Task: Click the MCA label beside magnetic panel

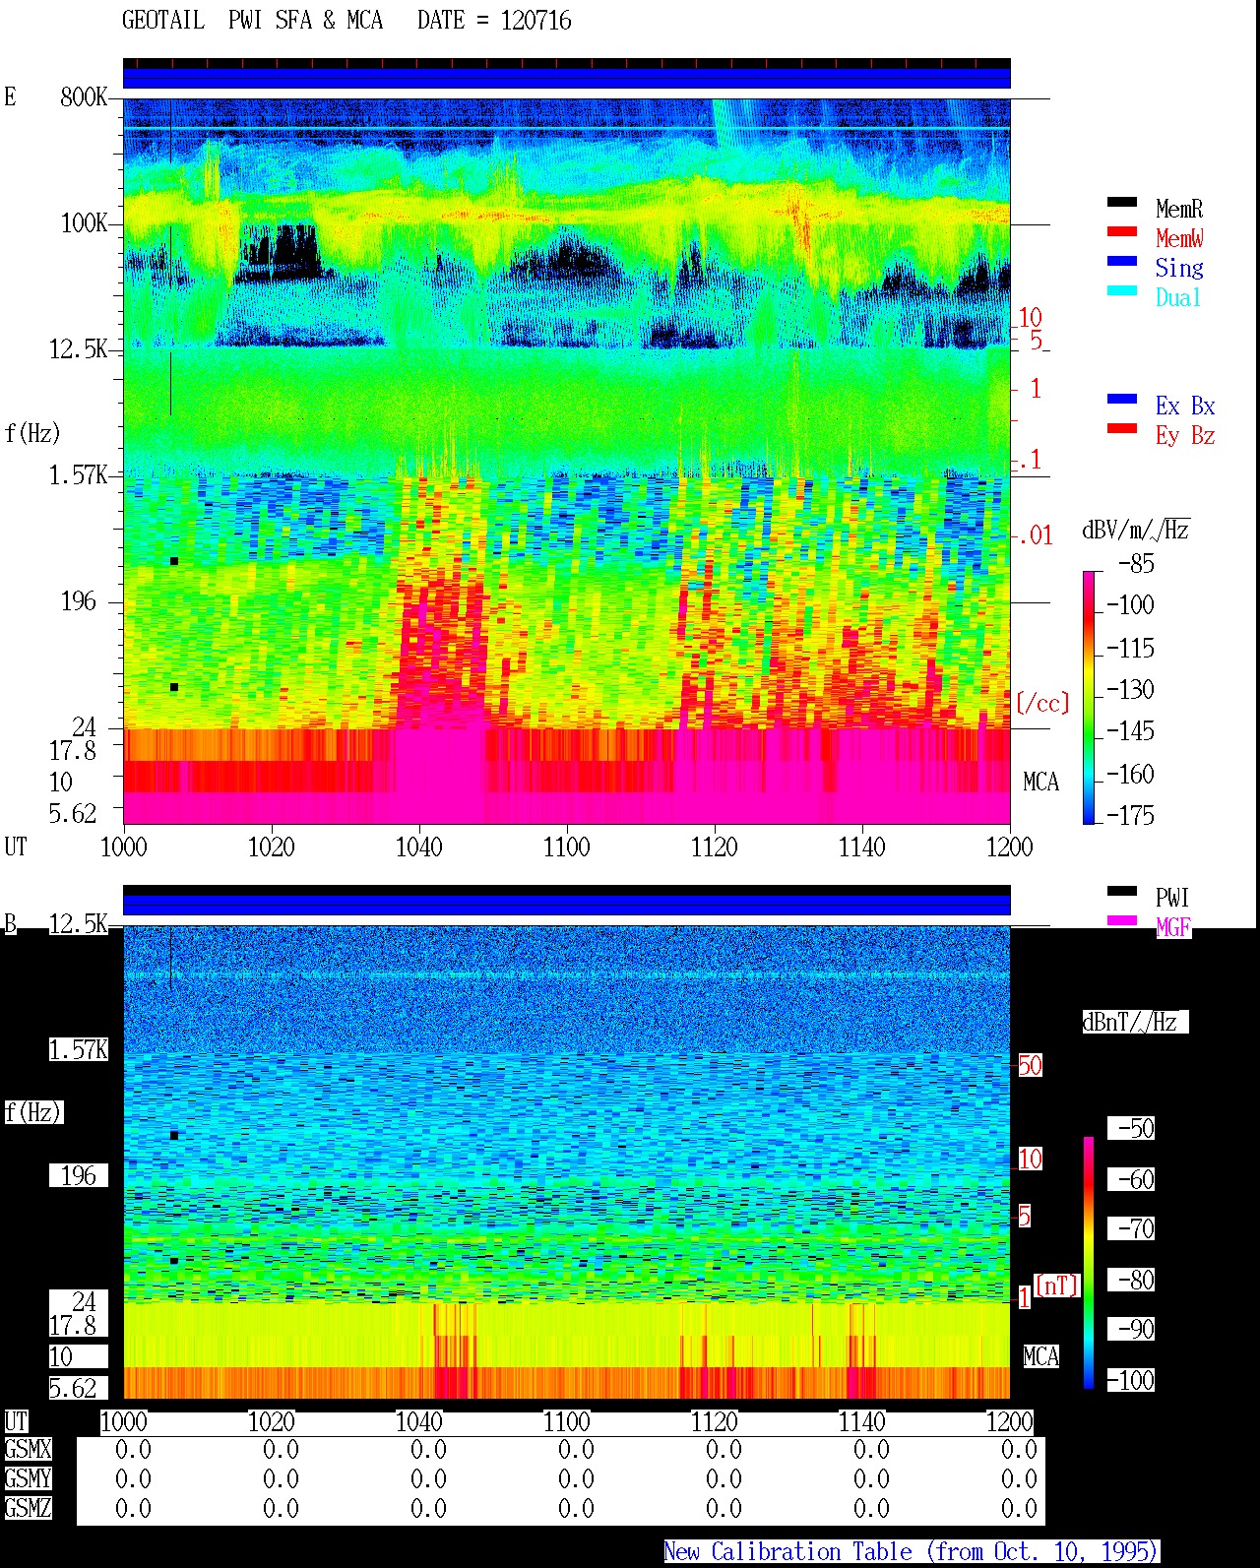Action: pos(1040,1356)
